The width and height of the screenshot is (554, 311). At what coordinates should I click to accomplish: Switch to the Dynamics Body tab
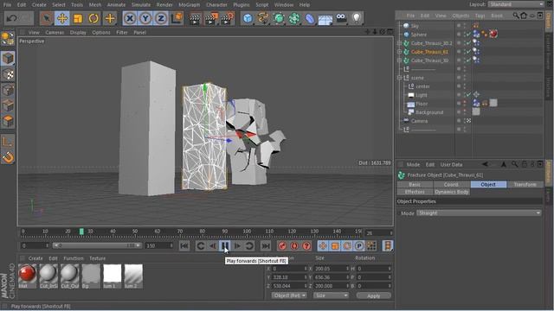pos(451,192)
